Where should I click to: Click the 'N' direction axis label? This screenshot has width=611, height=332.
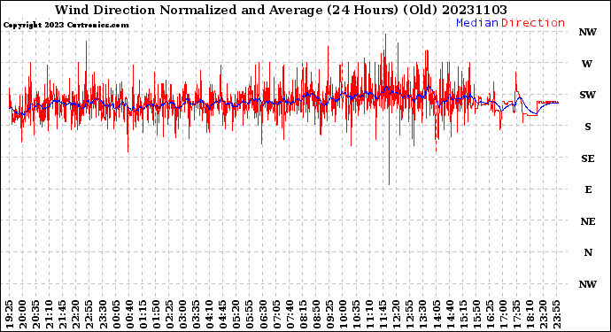pyautogui.click(x=588, y=253)
